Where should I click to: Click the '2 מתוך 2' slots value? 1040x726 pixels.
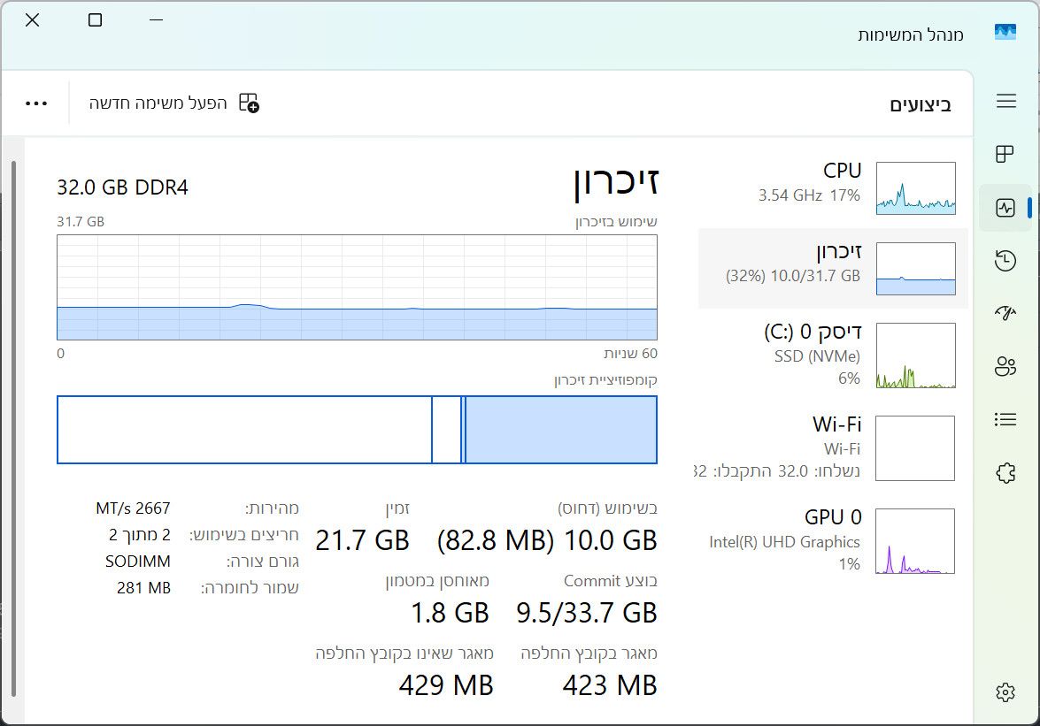point(140,535)
